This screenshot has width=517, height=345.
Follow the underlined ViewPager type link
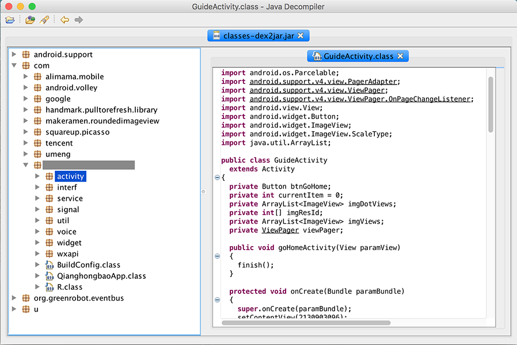(280, 230)
